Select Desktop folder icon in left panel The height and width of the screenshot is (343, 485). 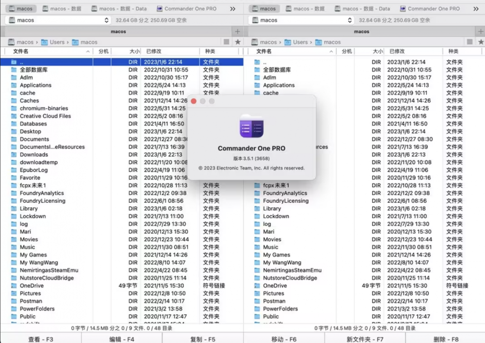[x=14, y=131]
